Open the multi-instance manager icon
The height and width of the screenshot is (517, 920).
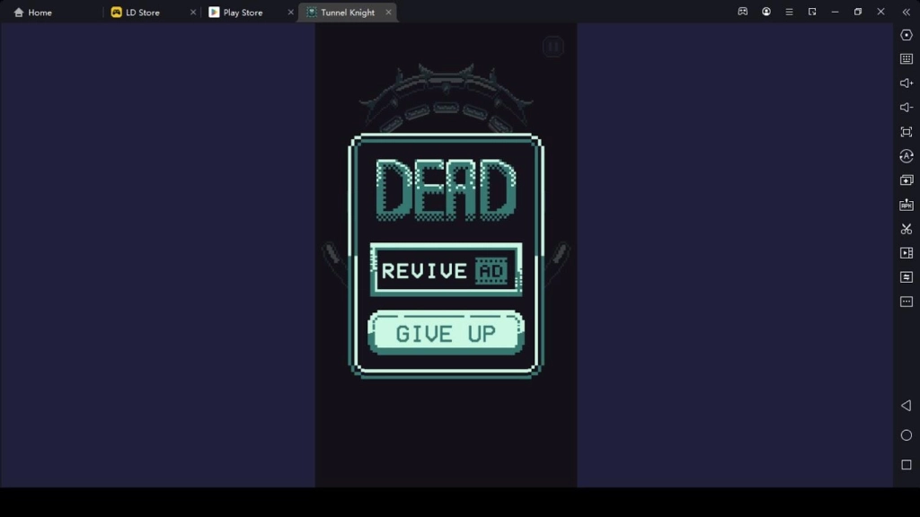click(x=906, y=180)
